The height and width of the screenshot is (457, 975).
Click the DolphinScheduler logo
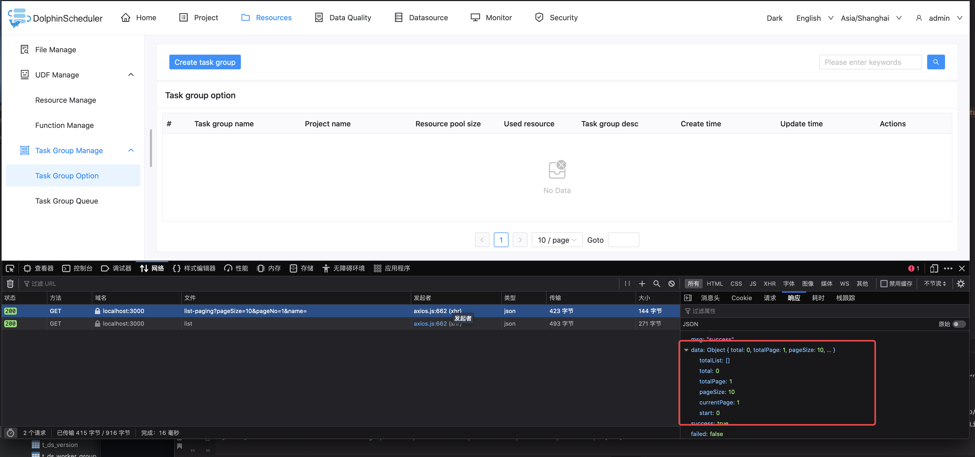point(55,18)
